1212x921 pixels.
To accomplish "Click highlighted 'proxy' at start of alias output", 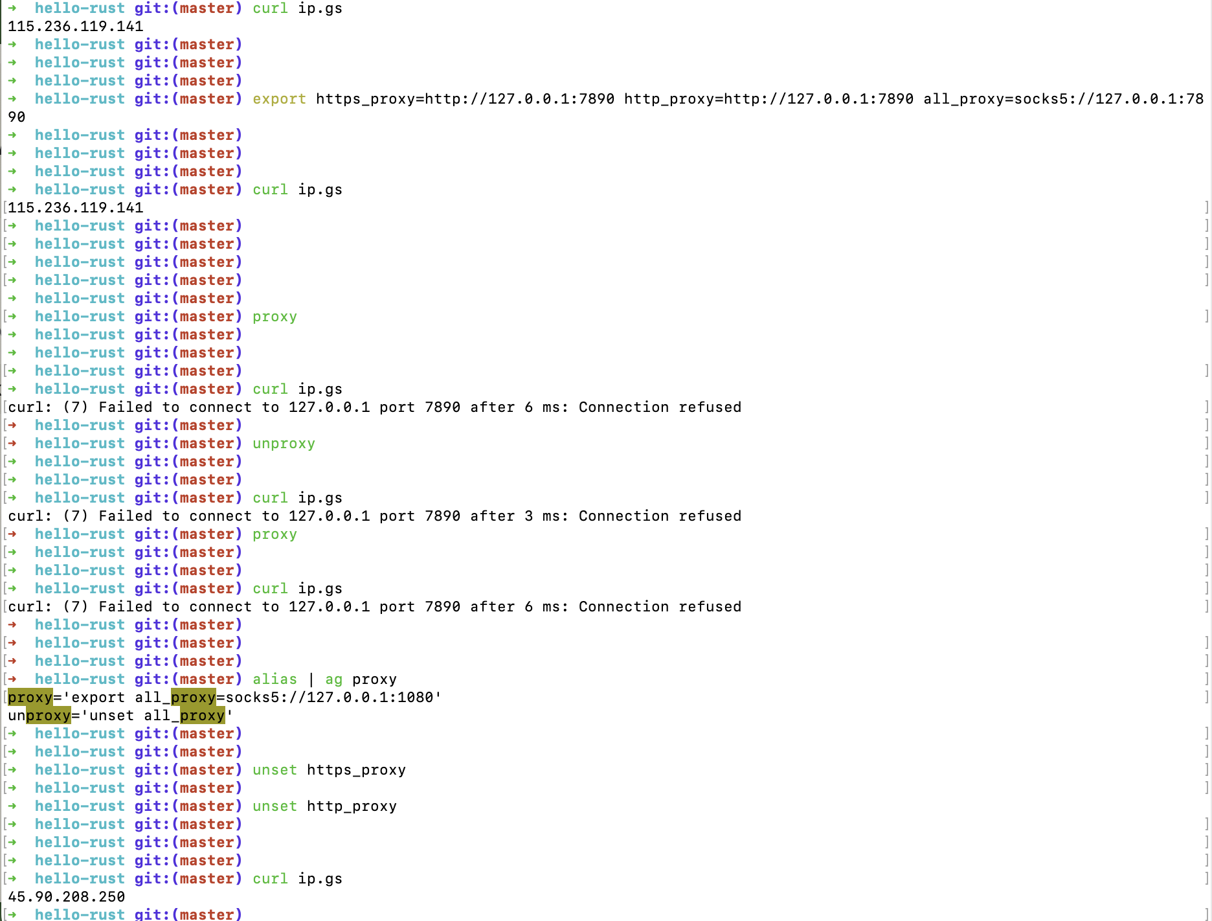I will pos(30,698).
